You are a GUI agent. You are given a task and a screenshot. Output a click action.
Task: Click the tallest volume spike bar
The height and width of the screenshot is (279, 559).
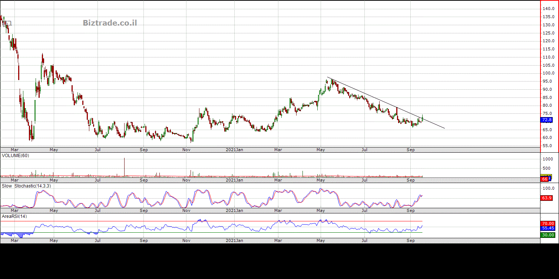coord(124,167)
